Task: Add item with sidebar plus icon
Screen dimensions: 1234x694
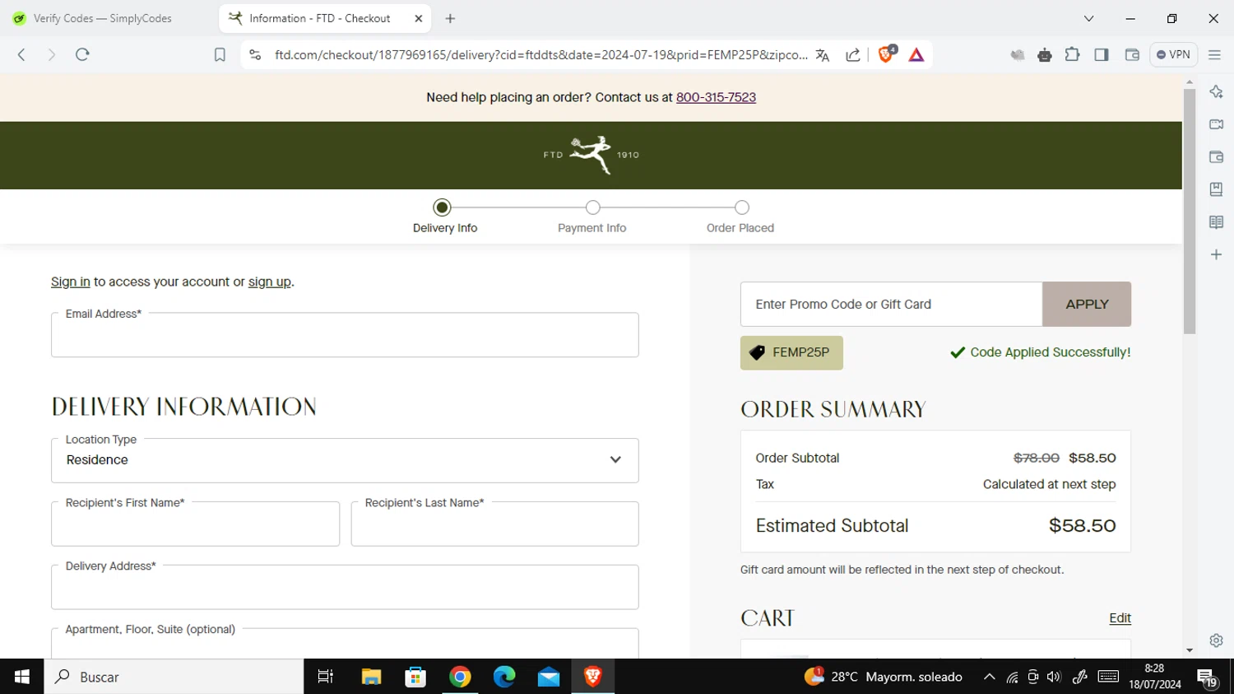Action: [1216, 255]
